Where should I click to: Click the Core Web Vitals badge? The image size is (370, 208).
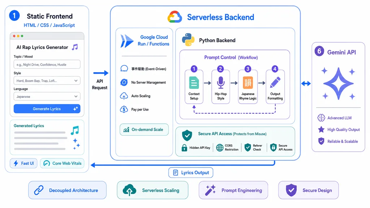[x=62, y=163]
